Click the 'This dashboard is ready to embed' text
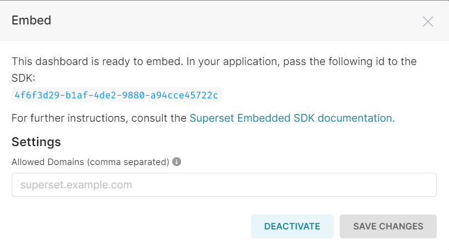This screenshot has height=250, width=449. pyautogui.click(x=97, y=61)
